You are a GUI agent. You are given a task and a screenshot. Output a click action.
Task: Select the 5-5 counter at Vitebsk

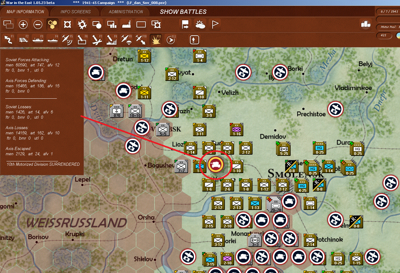click(x=163, y=129)
